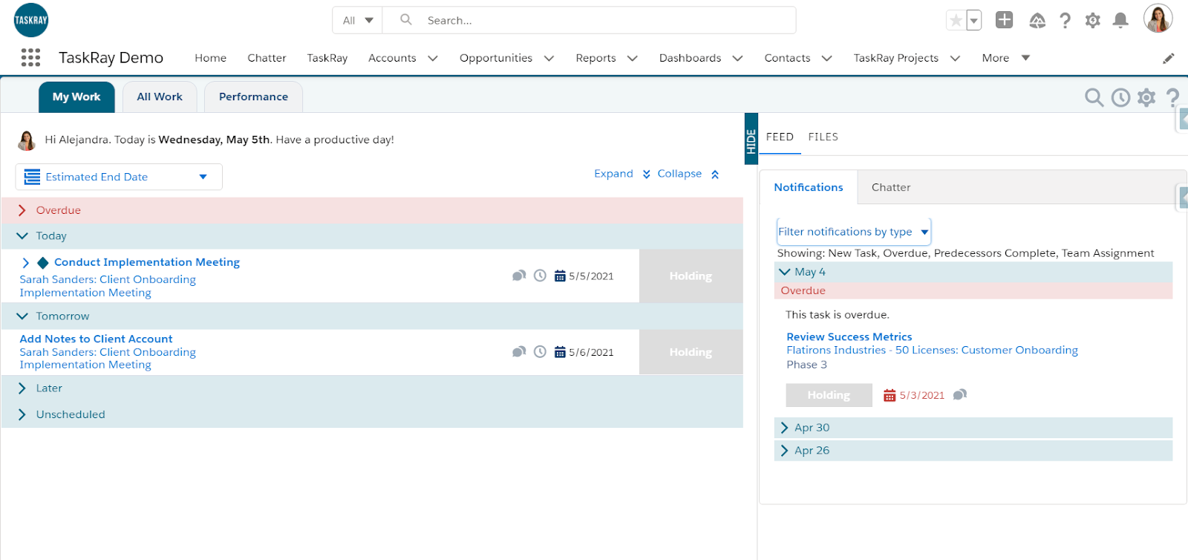Open the global actions plus icon
Viewport: 1188px width, 560px height.
1004,20
